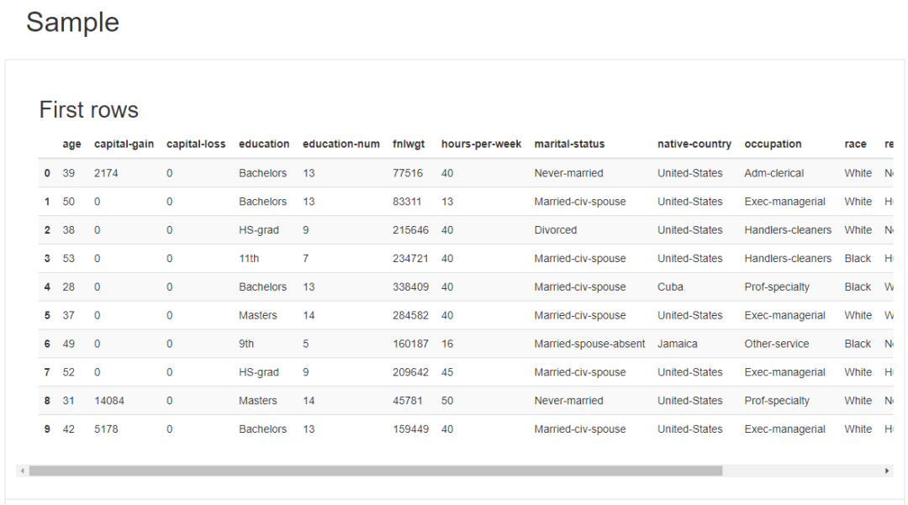
Task: Click the 'capital-gain' column header
Action: coord(124,145)
